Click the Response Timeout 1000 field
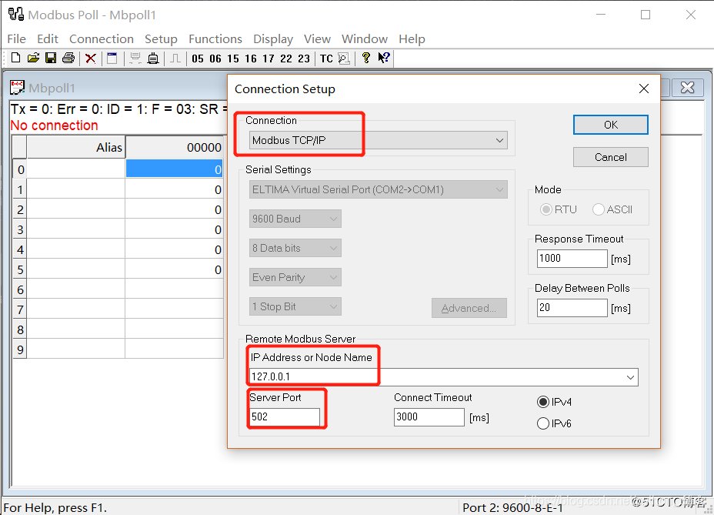Viewport: 714px width, 515px height. click(x=572, y=259)
